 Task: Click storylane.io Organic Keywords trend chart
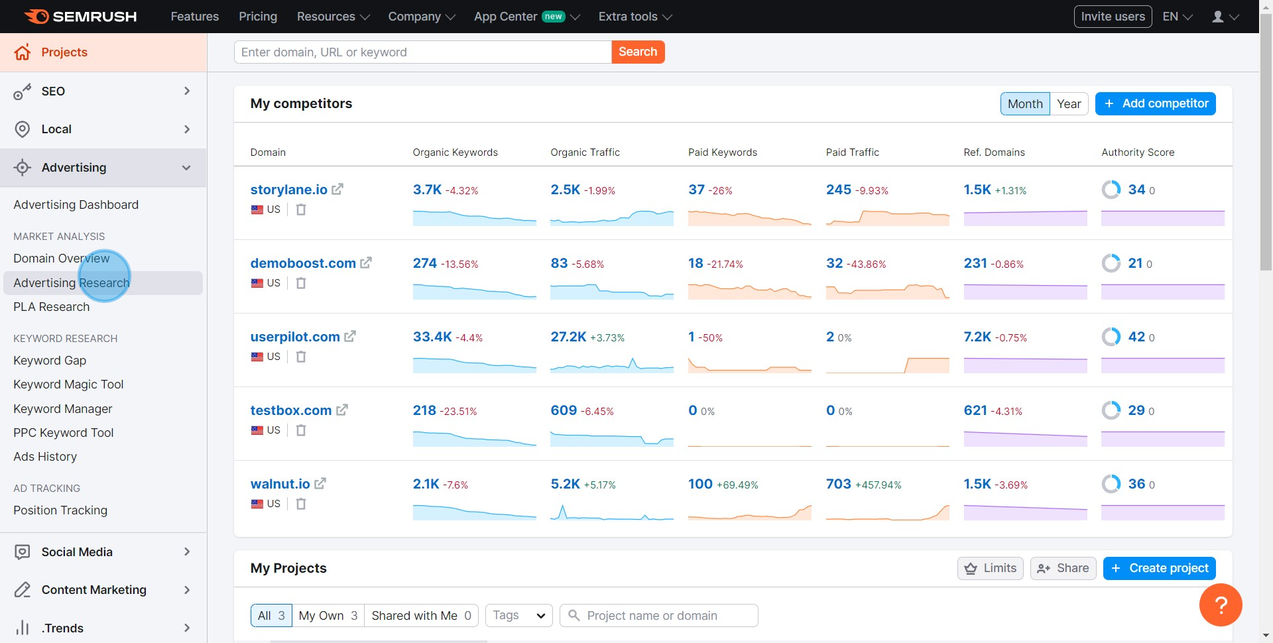[x=475, y=217]
